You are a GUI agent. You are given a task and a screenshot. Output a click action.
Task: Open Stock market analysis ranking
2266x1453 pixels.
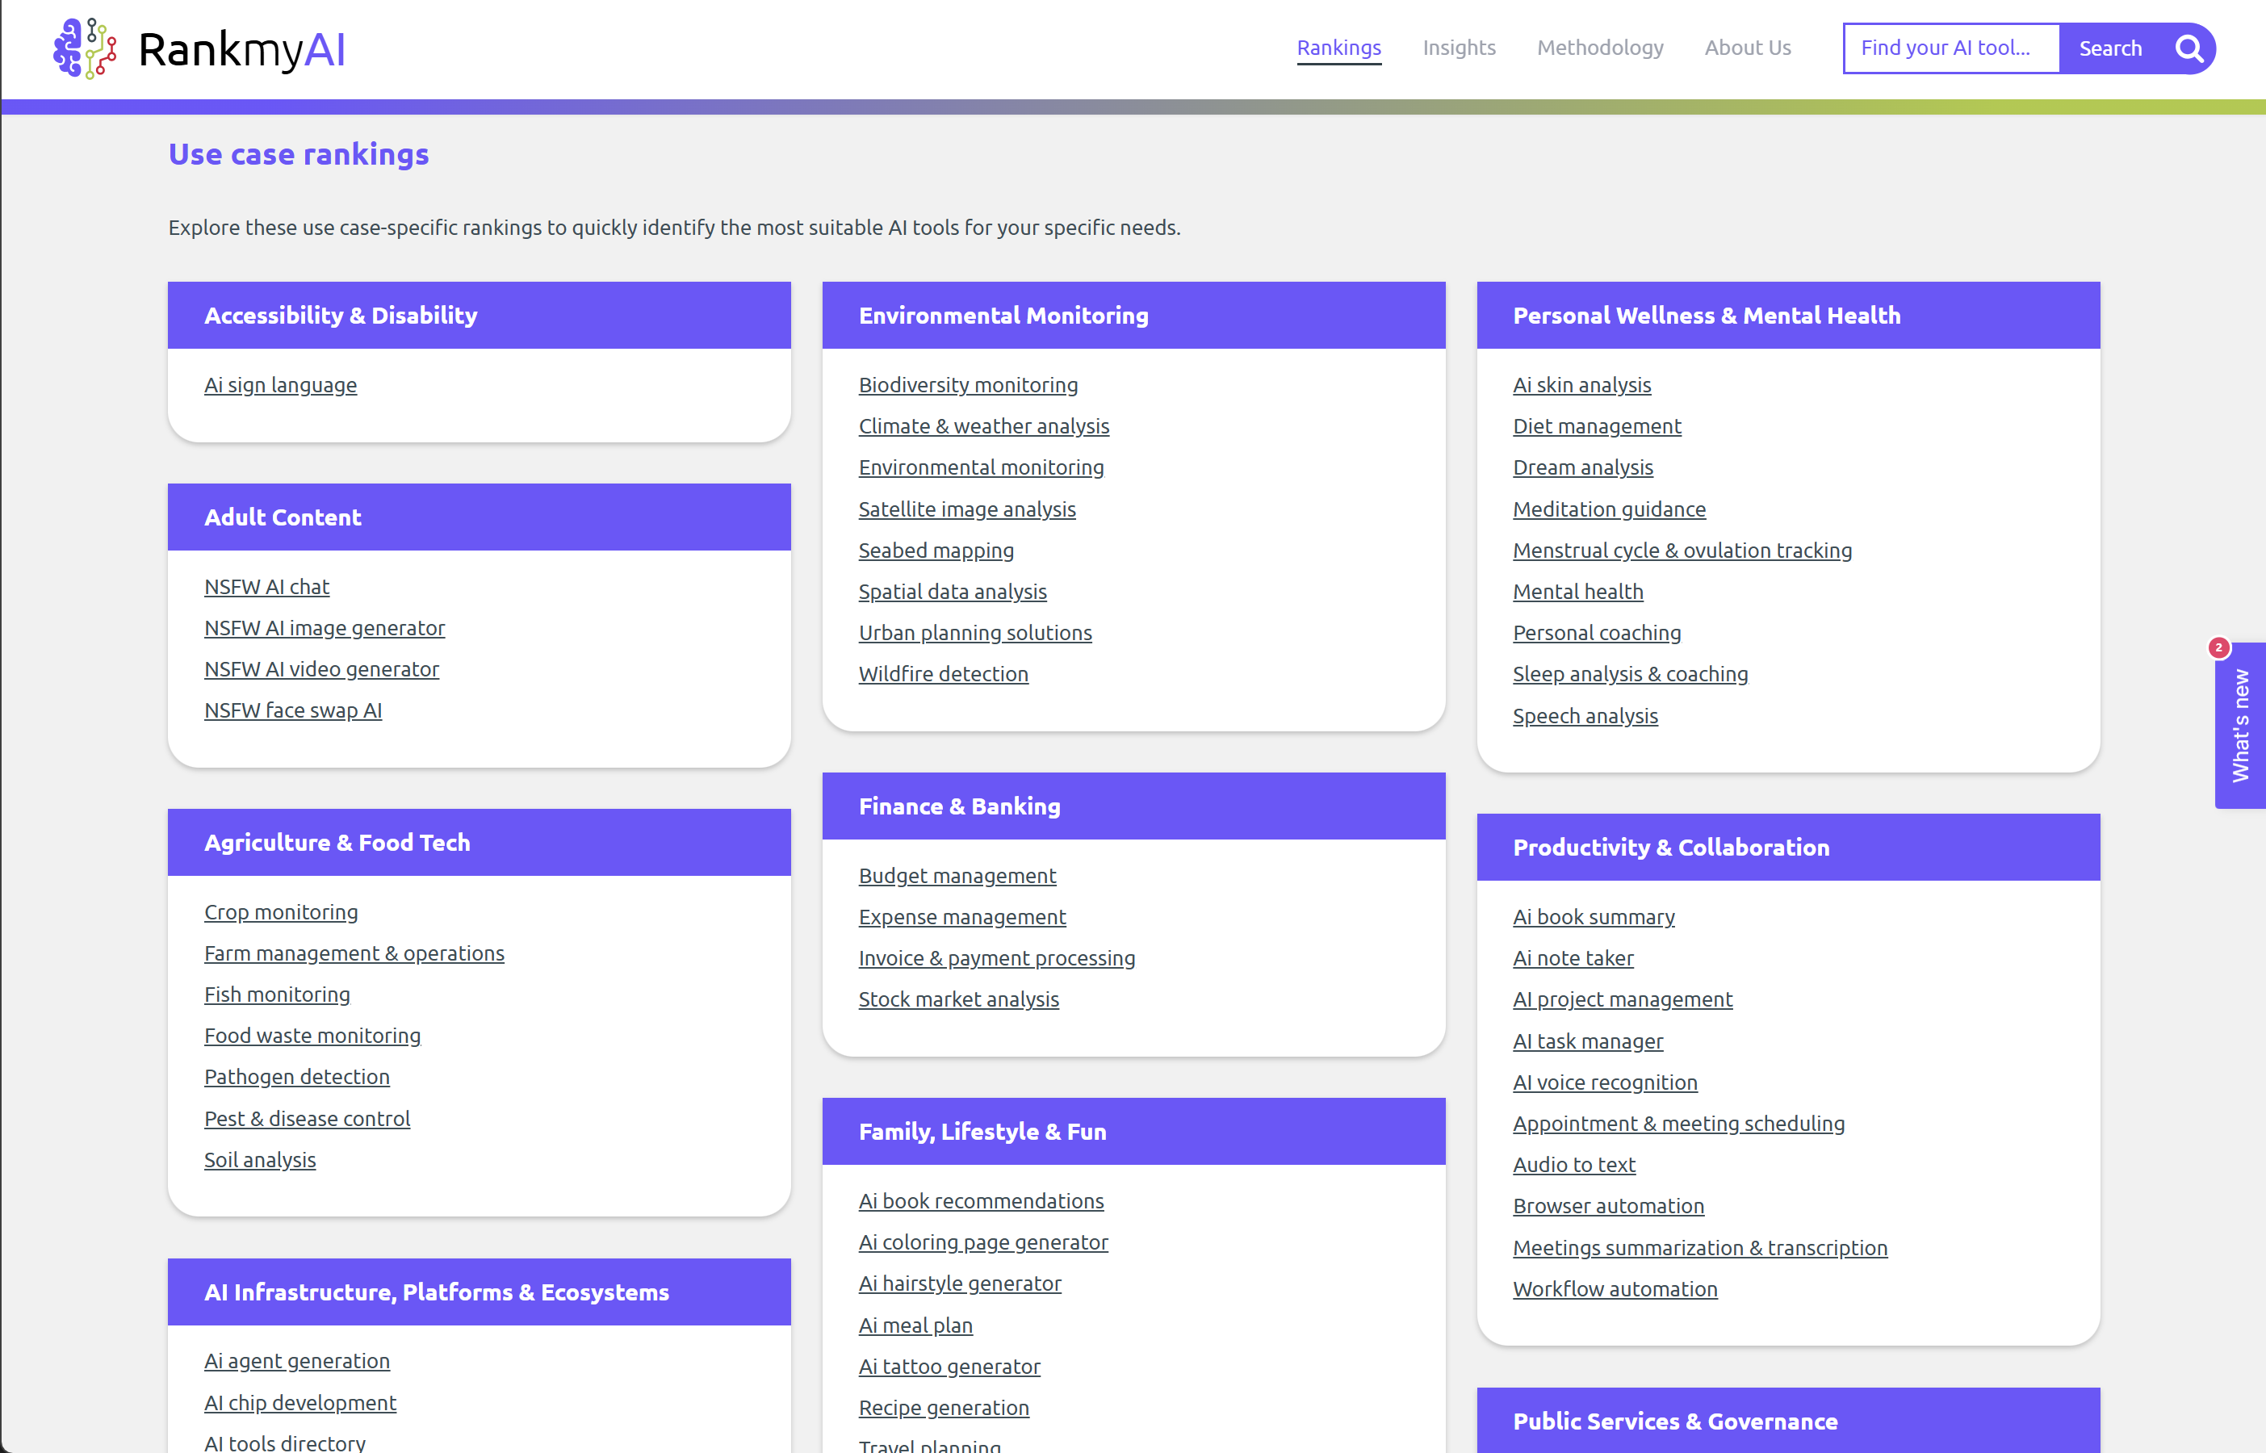pos(957,999)
